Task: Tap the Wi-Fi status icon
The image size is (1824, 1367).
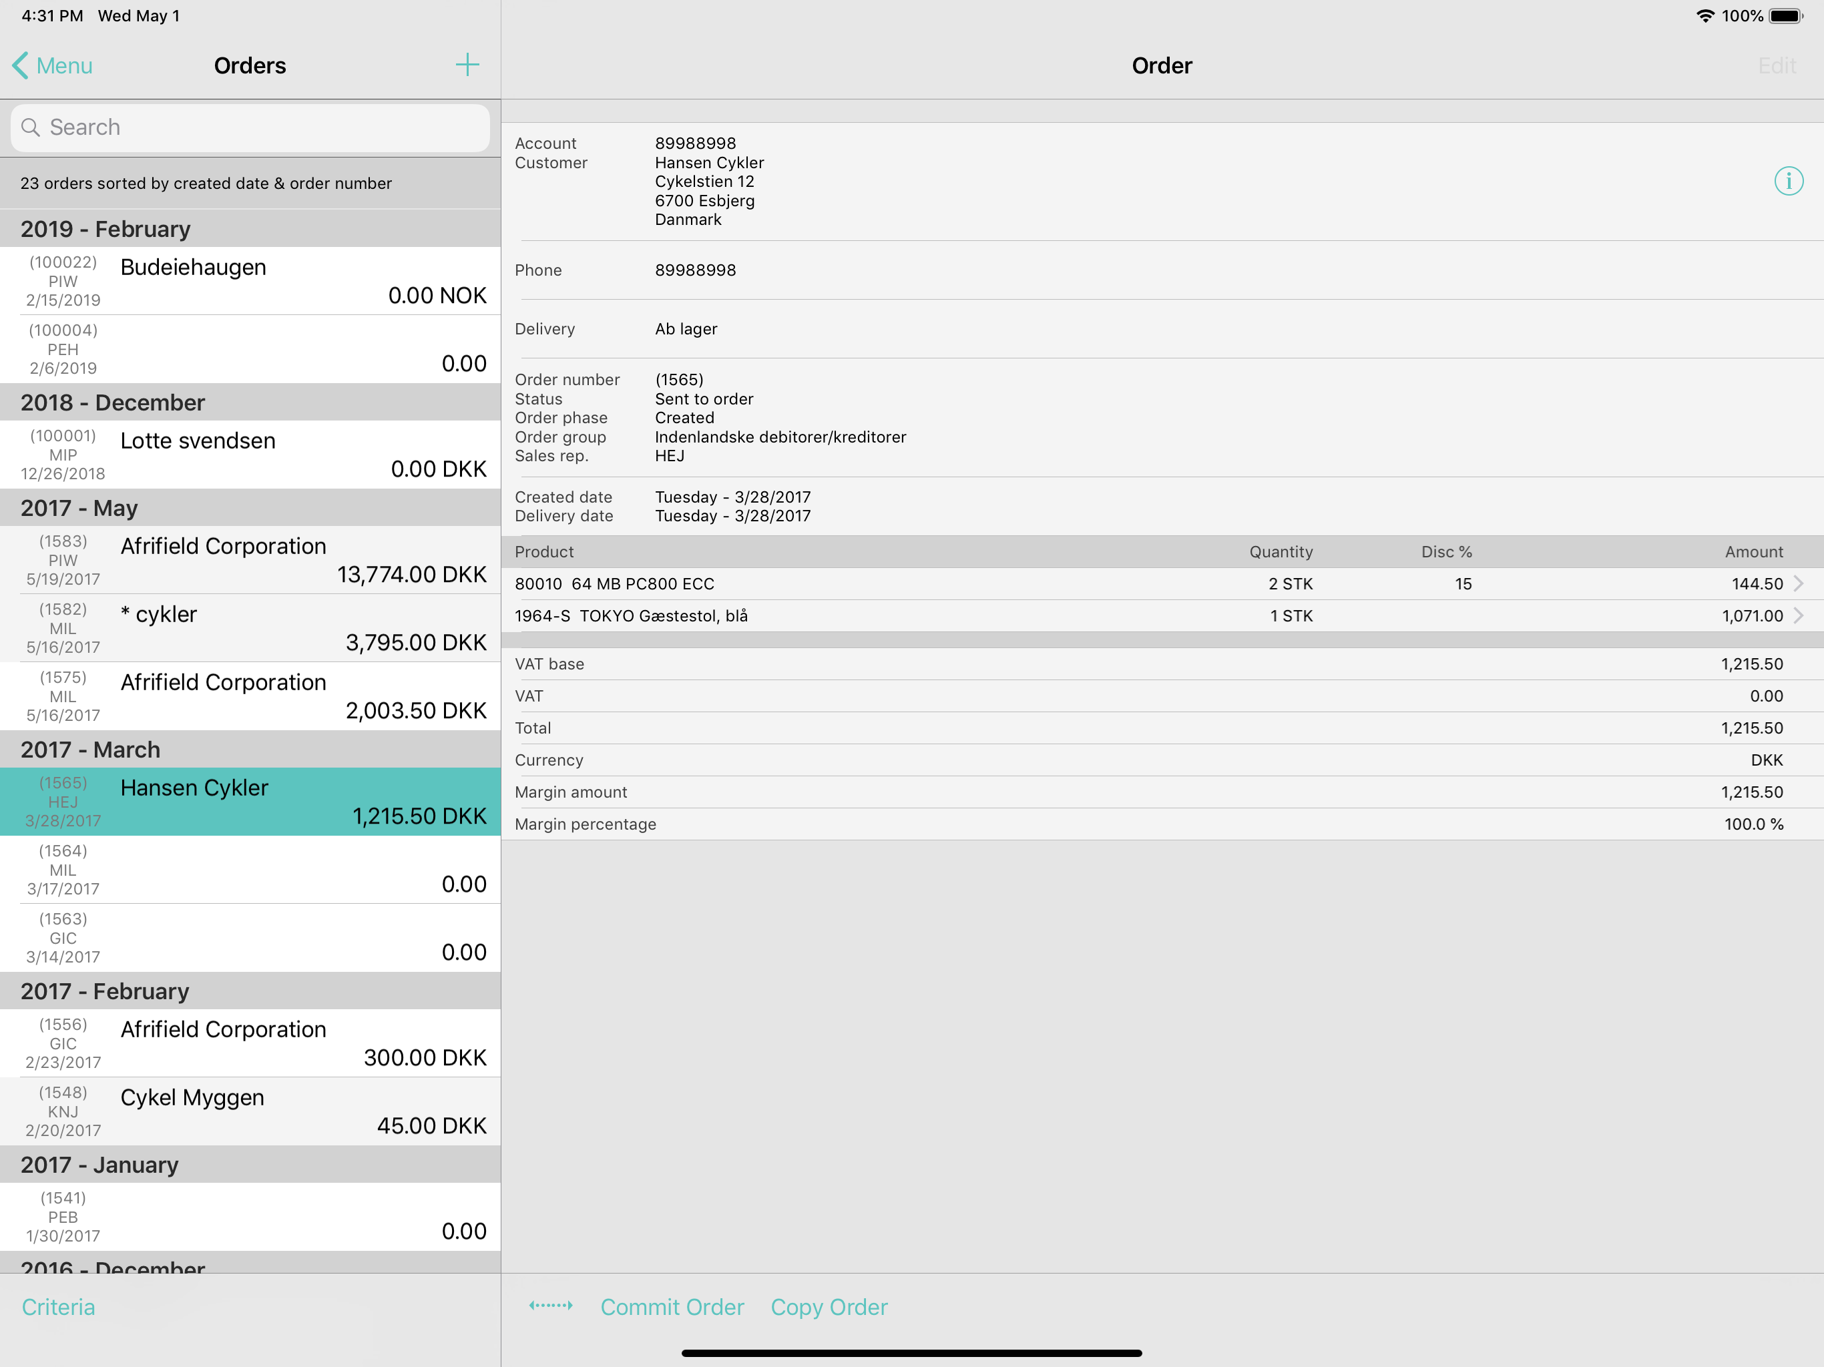Action: tap(1704, 15)
